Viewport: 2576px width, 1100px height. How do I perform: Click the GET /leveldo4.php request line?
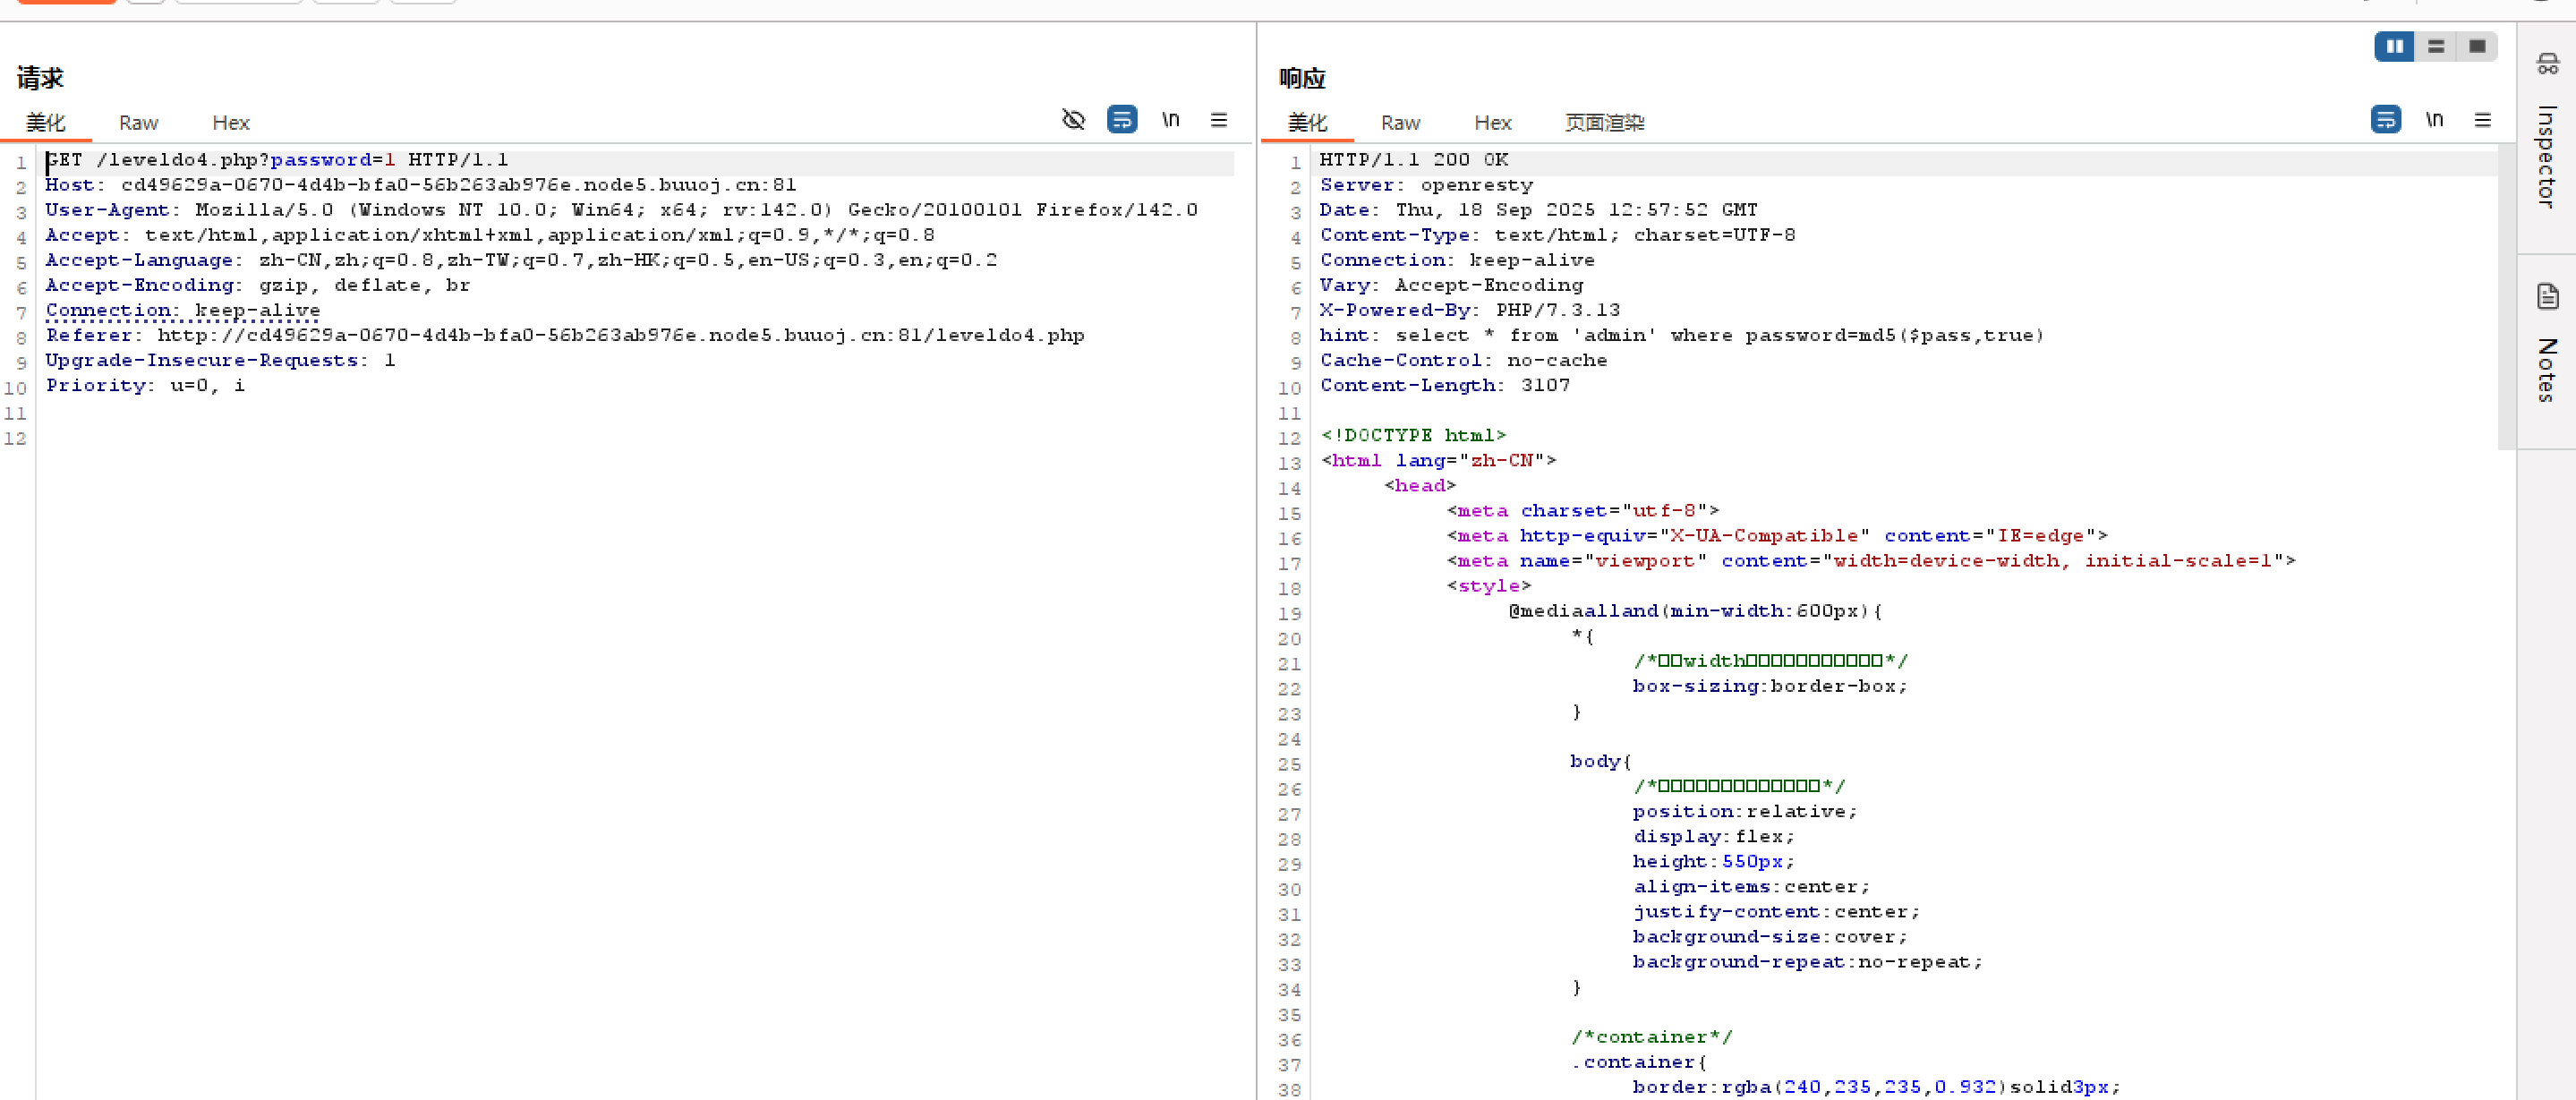pyautogui.click(x=277, y=160)
